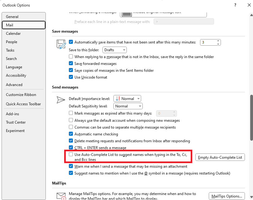Screen dimensions: 253x200
Task: Open Quick Access Toolbar settings
Action: [24, 104]
